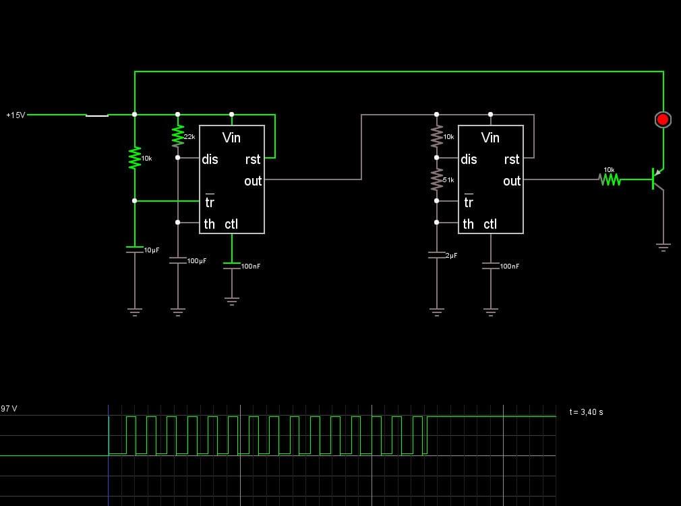Click the 10k base resistor before the transistor
681x506 pixels.
pos(610,179)
